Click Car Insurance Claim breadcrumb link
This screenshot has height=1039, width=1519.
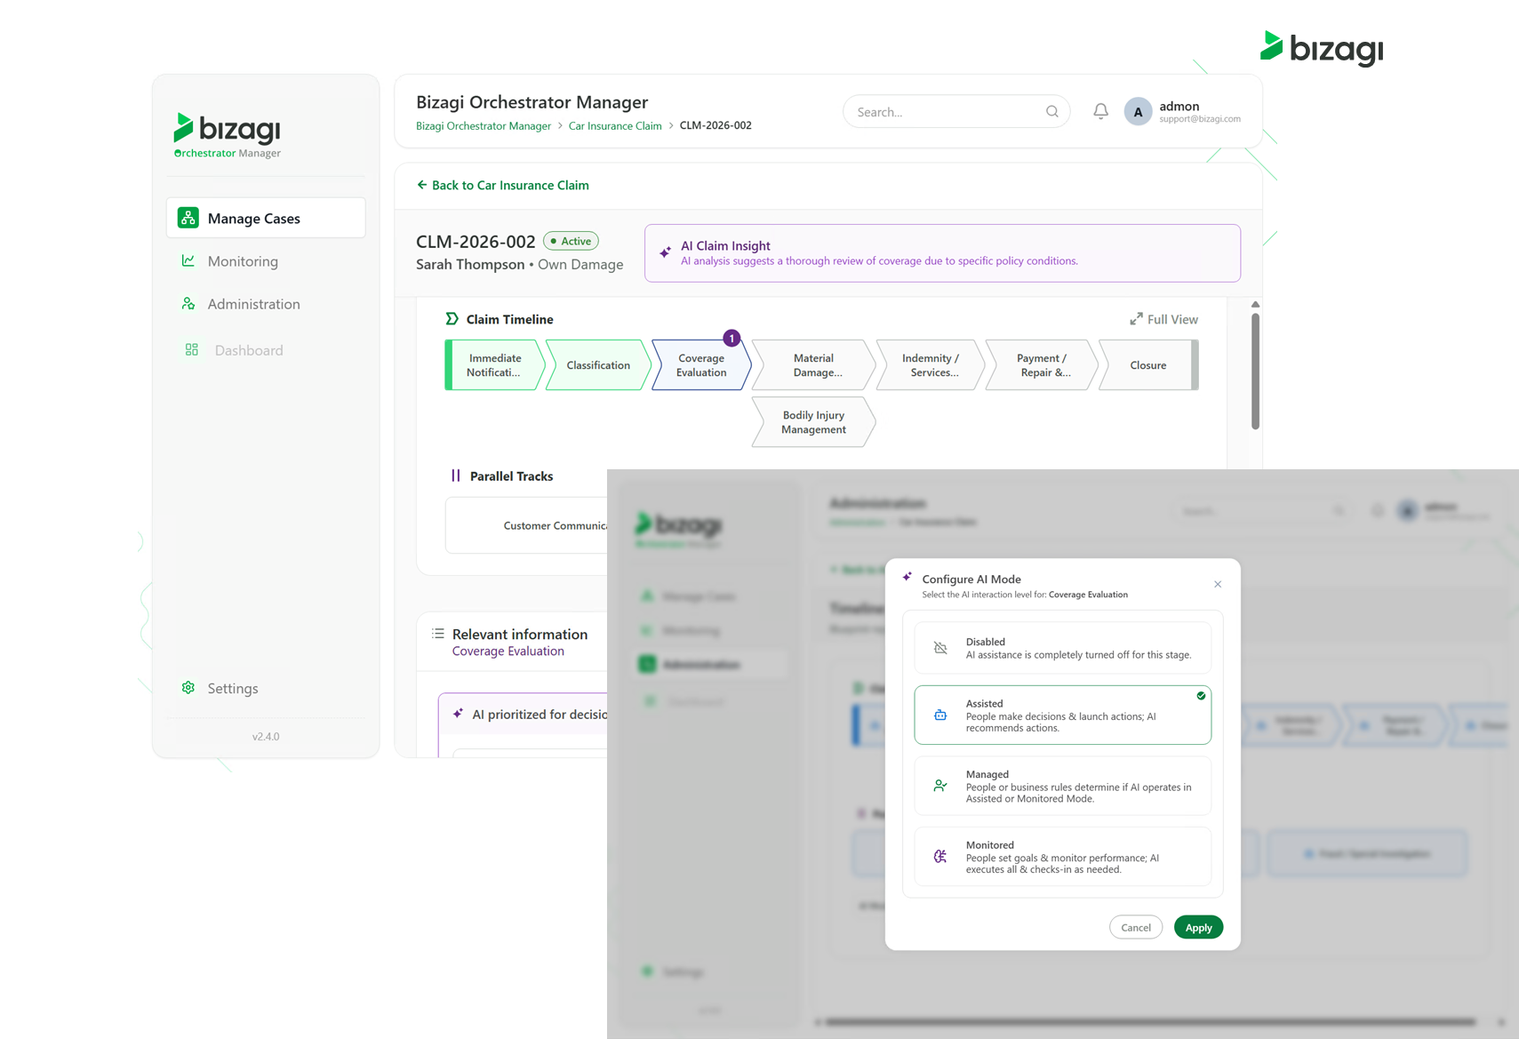(x=615, y=125)
